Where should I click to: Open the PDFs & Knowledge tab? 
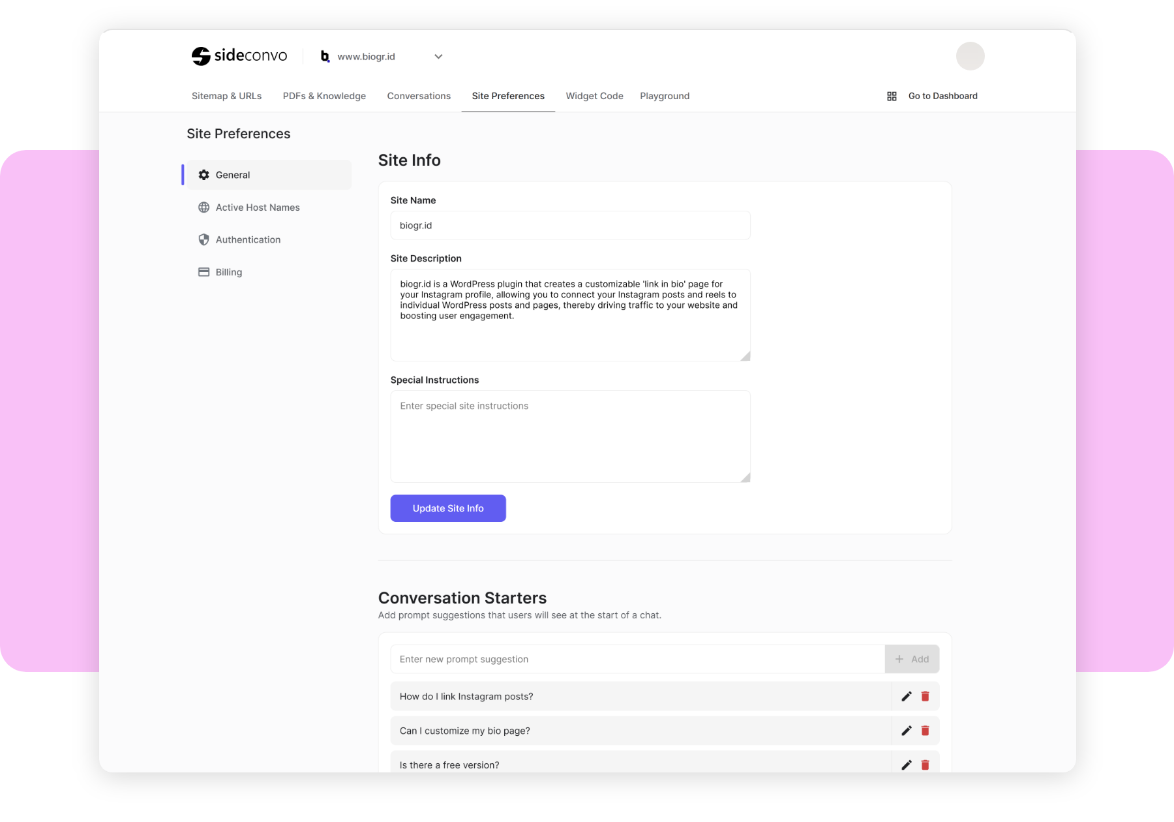324,96
